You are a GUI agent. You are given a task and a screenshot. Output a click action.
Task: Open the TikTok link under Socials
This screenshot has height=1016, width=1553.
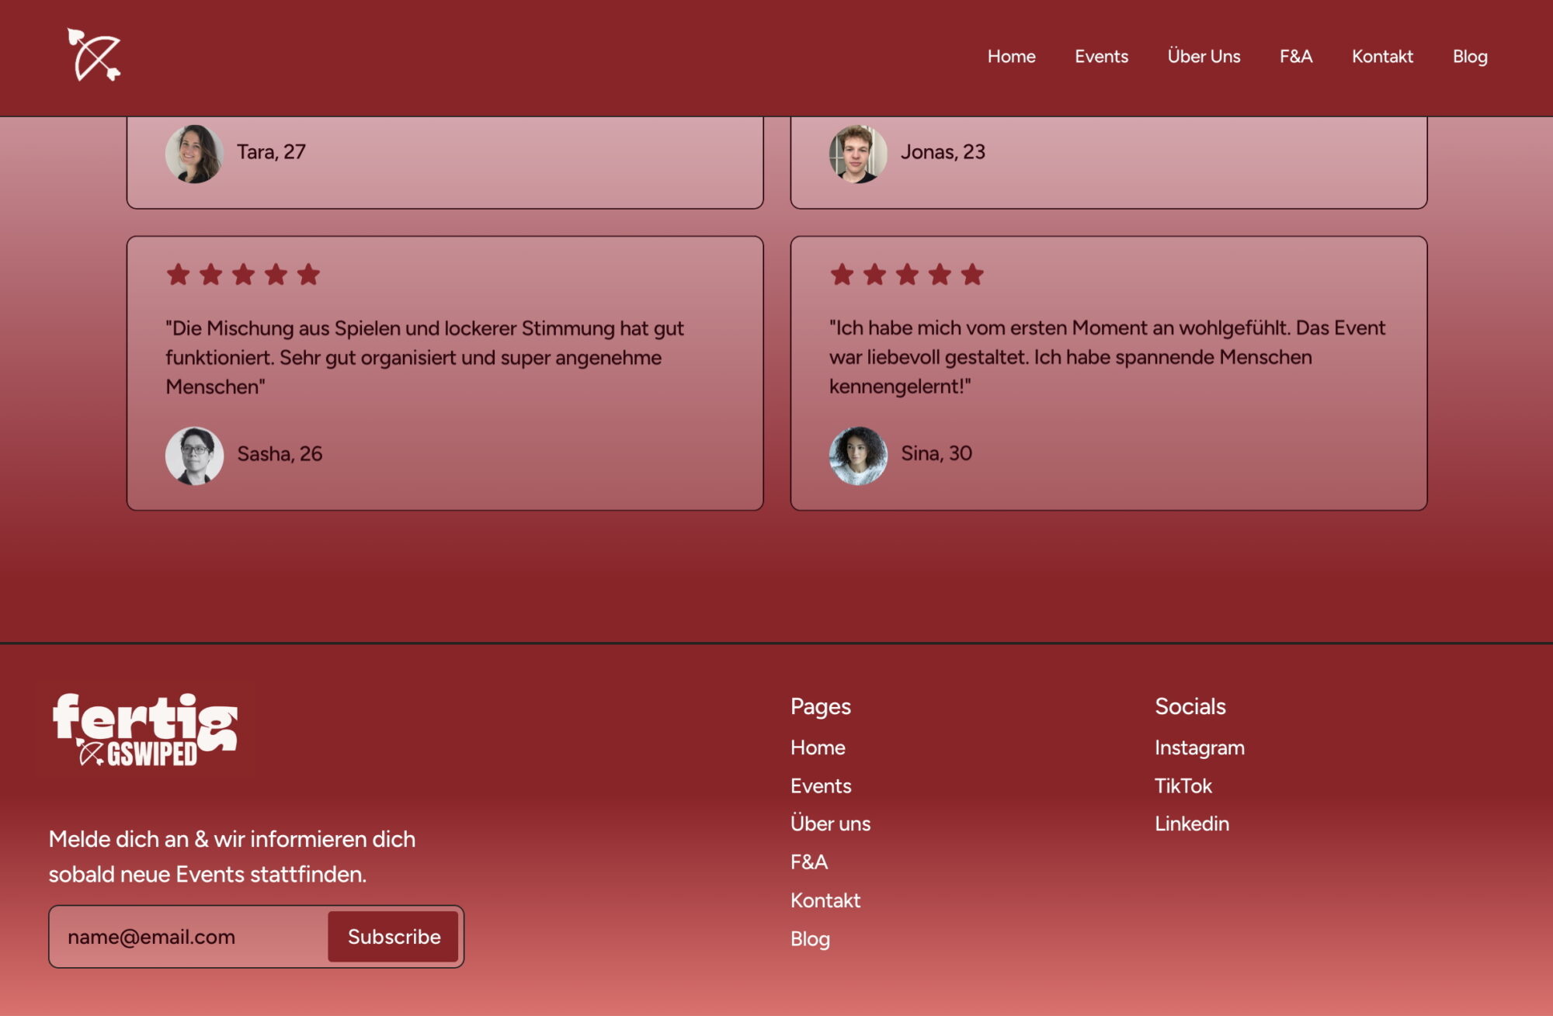coord(1183,785)
